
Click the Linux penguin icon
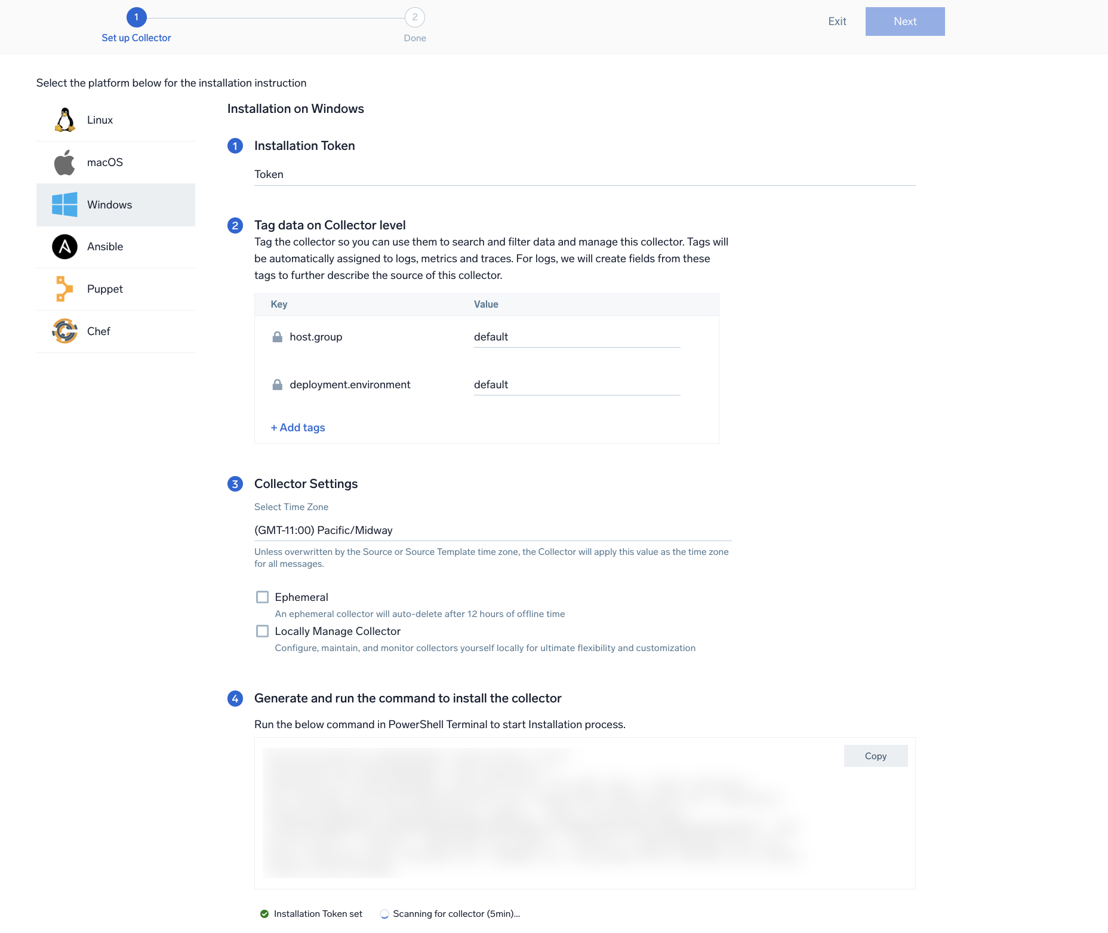coord(64,120)
